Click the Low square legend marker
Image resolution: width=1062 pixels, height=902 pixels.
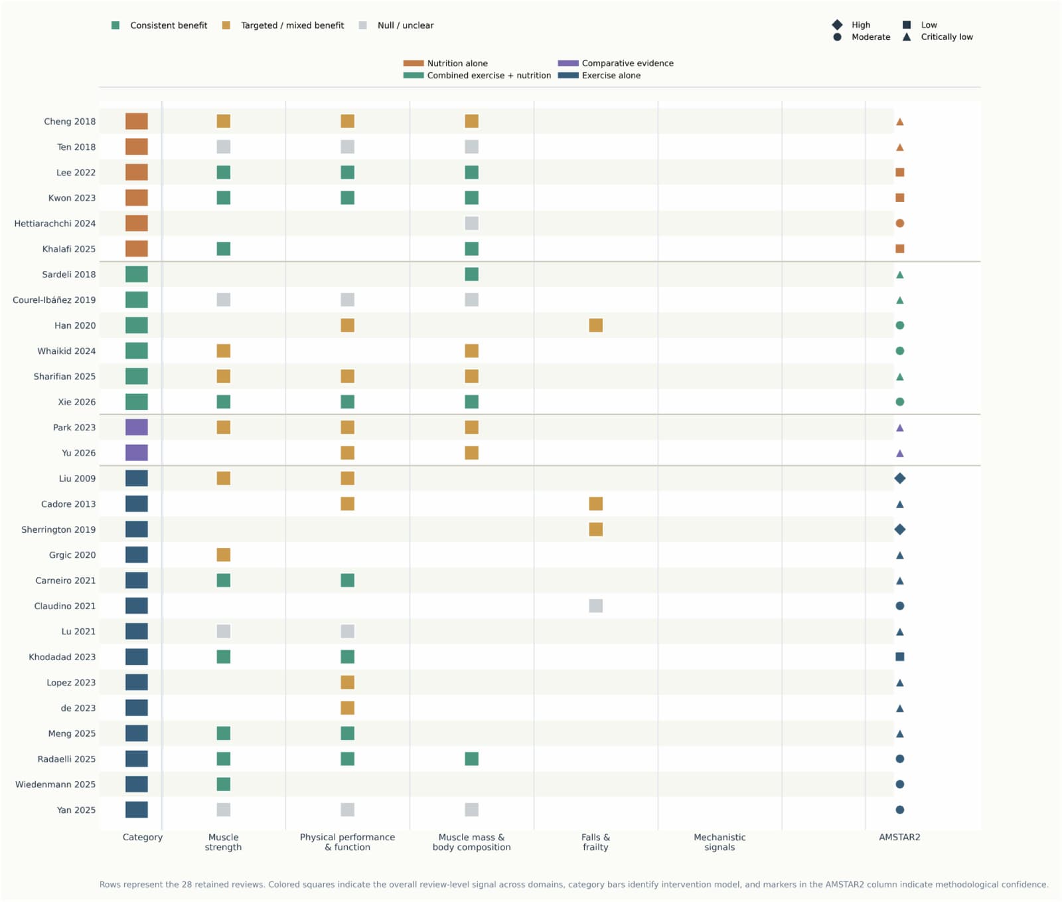(907, 25)
